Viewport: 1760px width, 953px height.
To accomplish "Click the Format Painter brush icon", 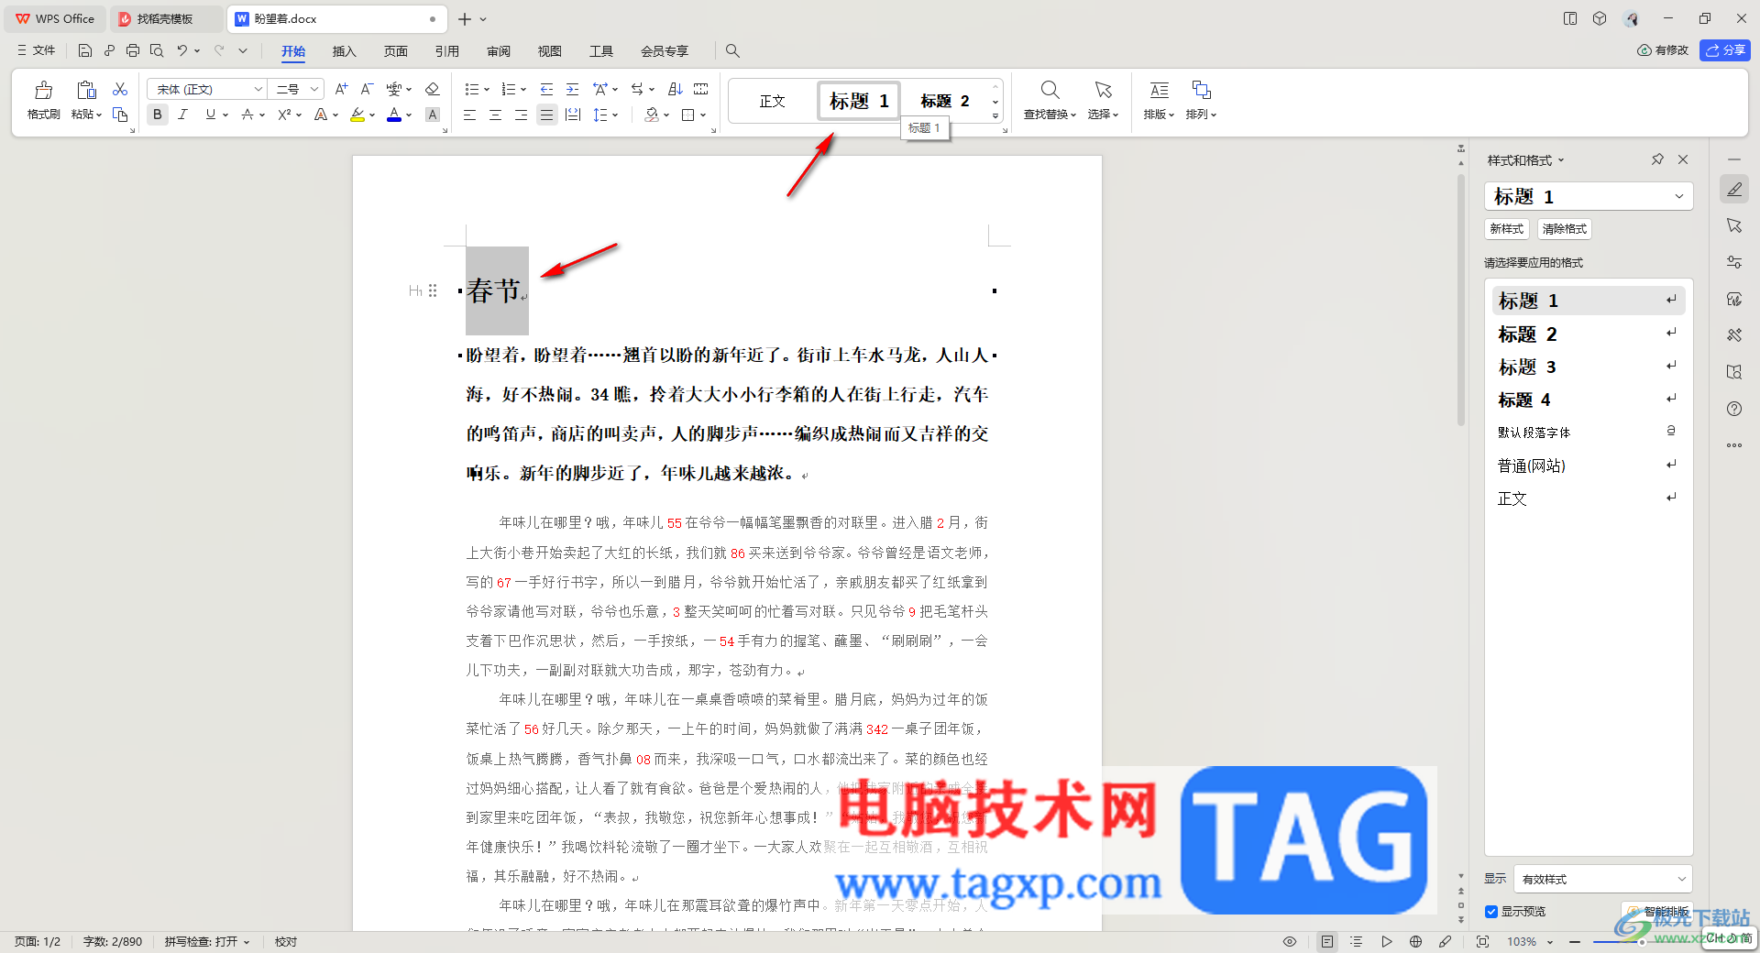I will [x=43, y=91].
